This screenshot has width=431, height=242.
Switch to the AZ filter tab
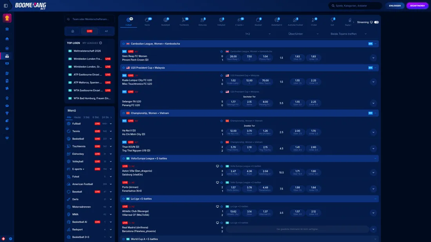tap(106, 31)
